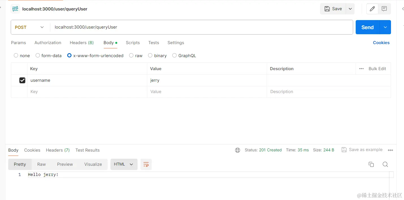Click the Save disk icon
404x200 pixels.
(327, 9)
